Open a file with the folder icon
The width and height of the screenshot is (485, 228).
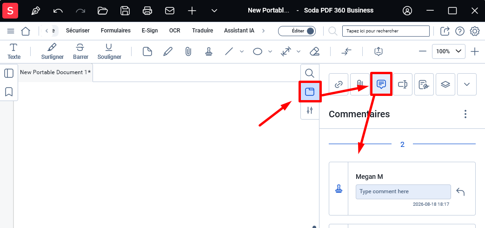tap(103, 11)
